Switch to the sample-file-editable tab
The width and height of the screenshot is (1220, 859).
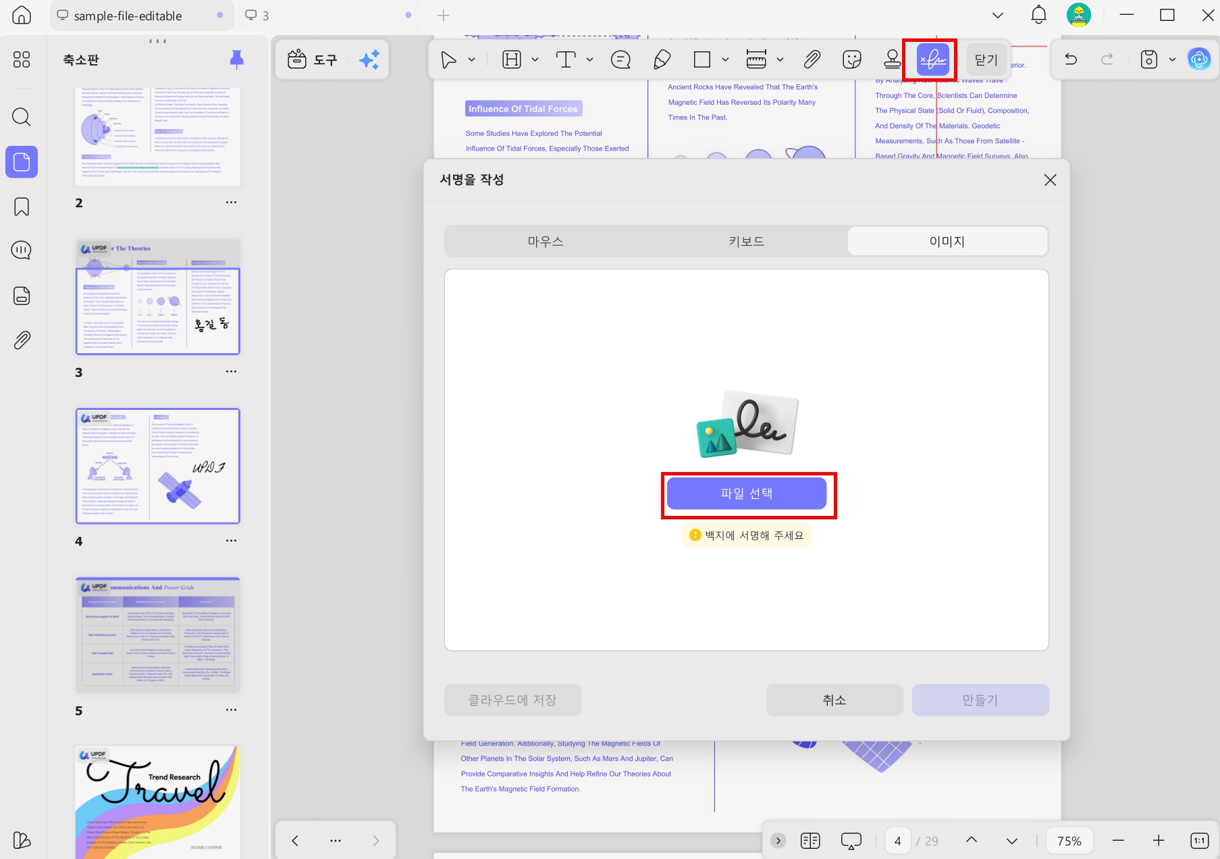(x=142, y=16)
